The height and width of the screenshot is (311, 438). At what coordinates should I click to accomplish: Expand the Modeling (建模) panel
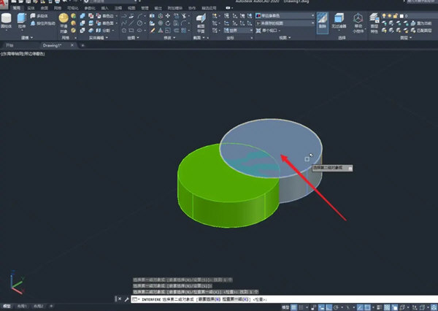click(26, 37)
